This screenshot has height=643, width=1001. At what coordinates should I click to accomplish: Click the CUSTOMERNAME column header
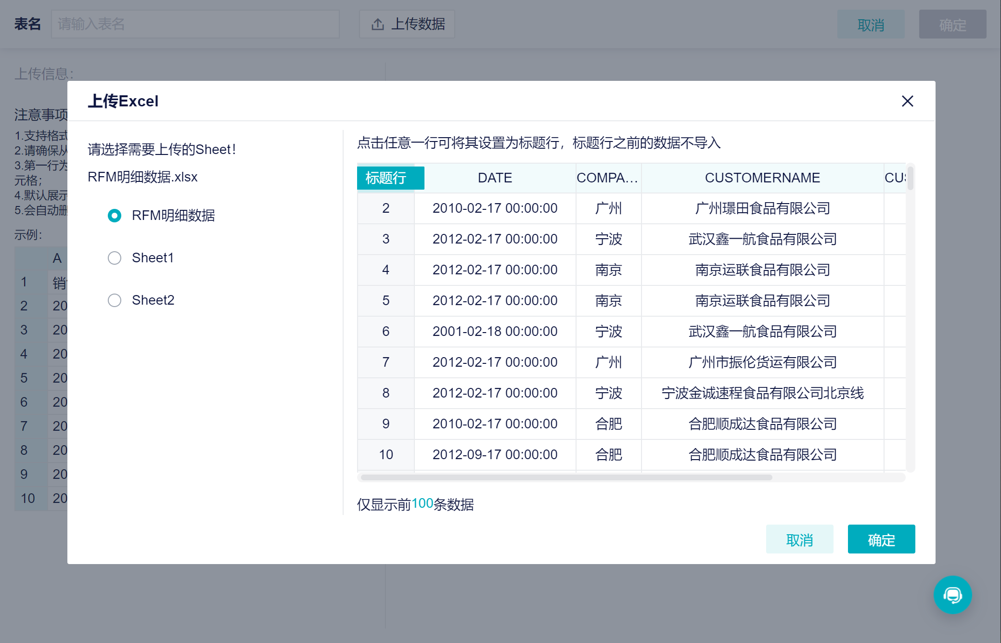click(x=762, y=178)
